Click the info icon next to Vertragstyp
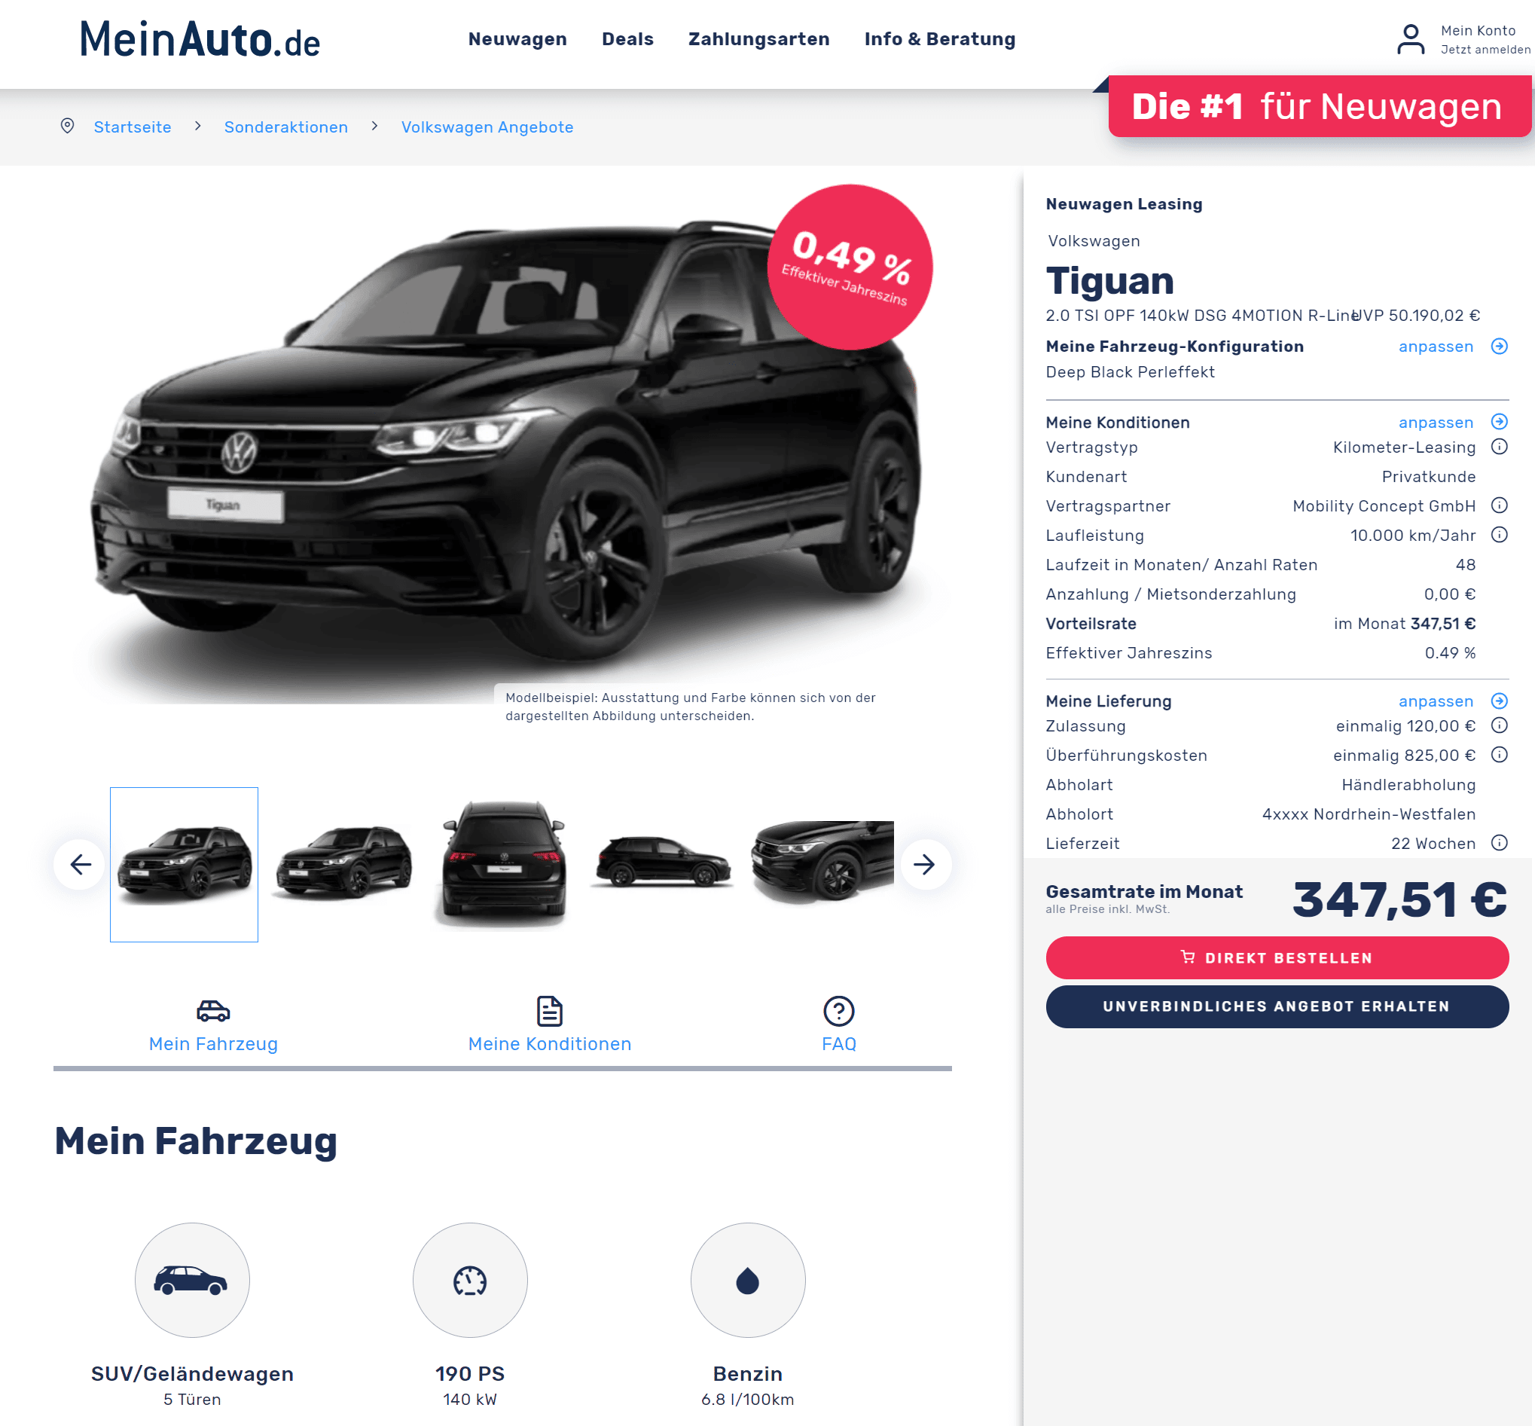Viewport: 1535px width, 1426px height. 1499,447
